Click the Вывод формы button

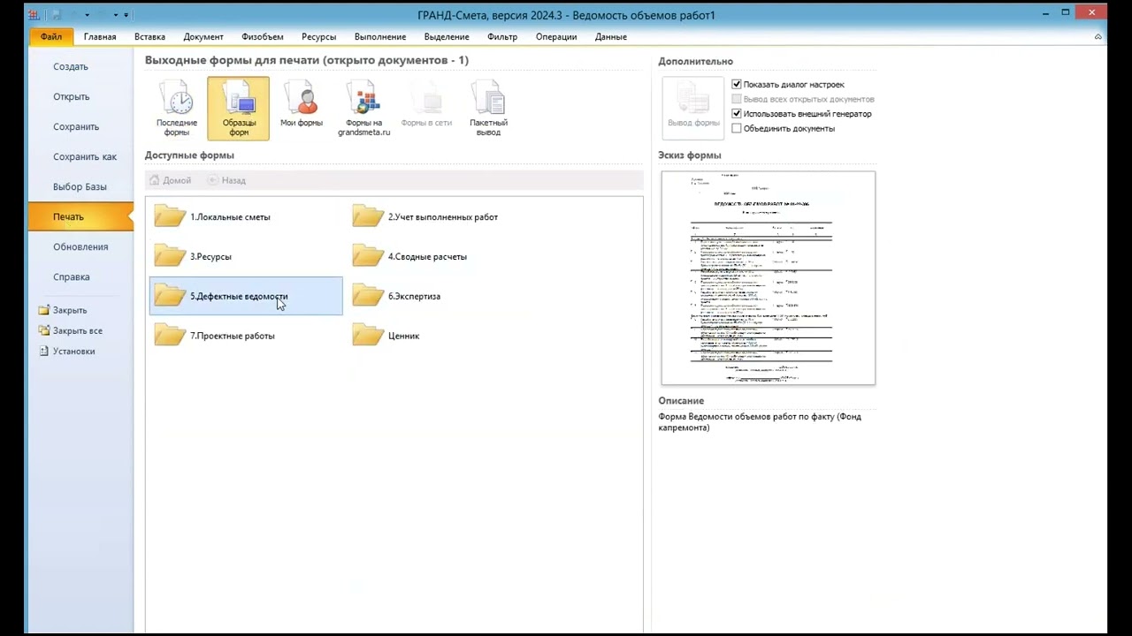(693, 108)
